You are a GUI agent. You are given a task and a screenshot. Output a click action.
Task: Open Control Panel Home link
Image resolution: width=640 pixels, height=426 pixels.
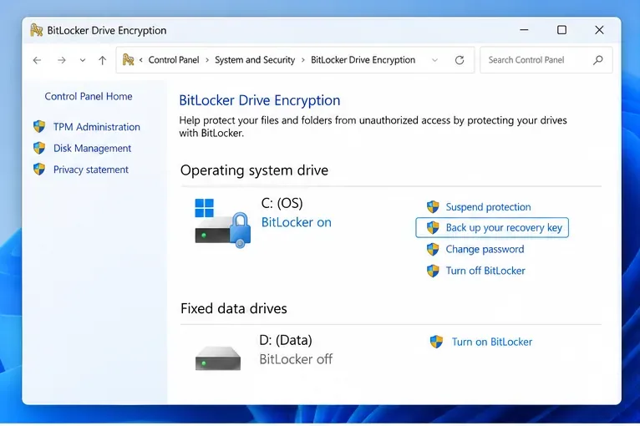(89, 96)
